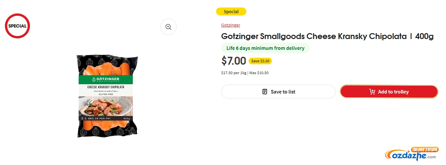Viewport: 446px width, 165px height.
Task: Save the product to a list
Action: click(278, 92)
